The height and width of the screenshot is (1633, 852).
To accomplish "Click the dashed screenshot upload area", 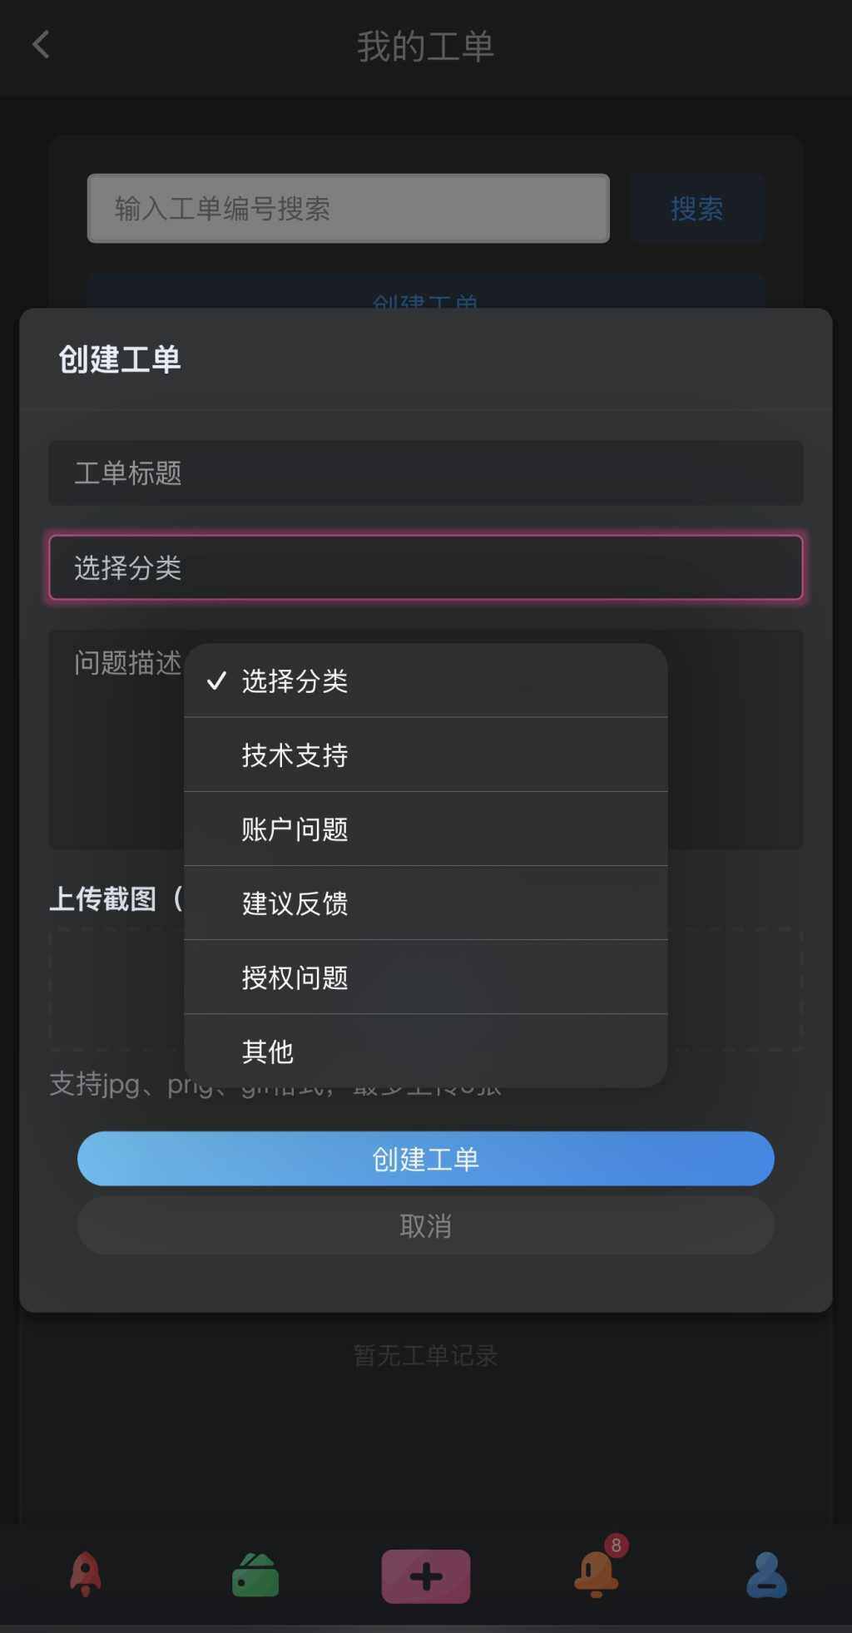I will (x=116, y=988).
